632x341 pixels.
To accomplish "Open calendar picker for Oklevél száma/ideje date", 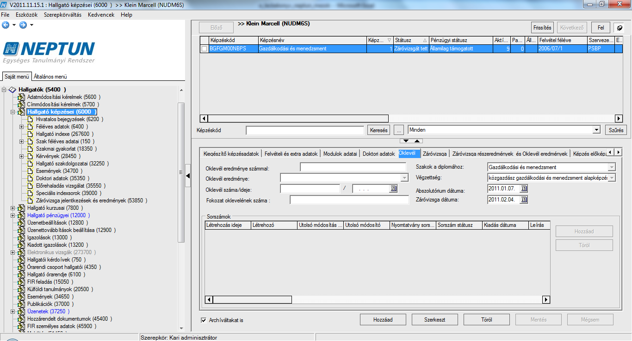I will point(394,189).
